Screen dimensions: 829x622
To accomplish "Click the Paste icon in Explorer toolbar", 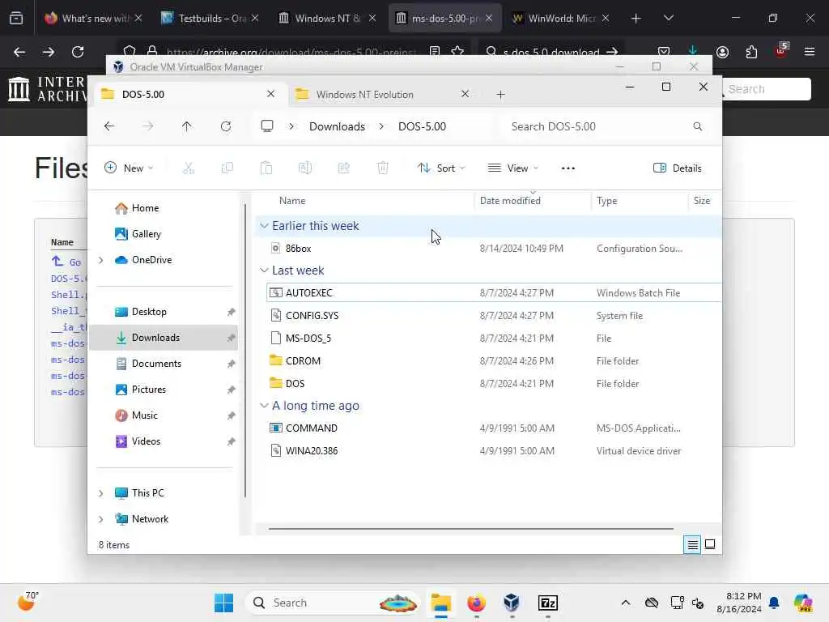I will pos(266,168).
